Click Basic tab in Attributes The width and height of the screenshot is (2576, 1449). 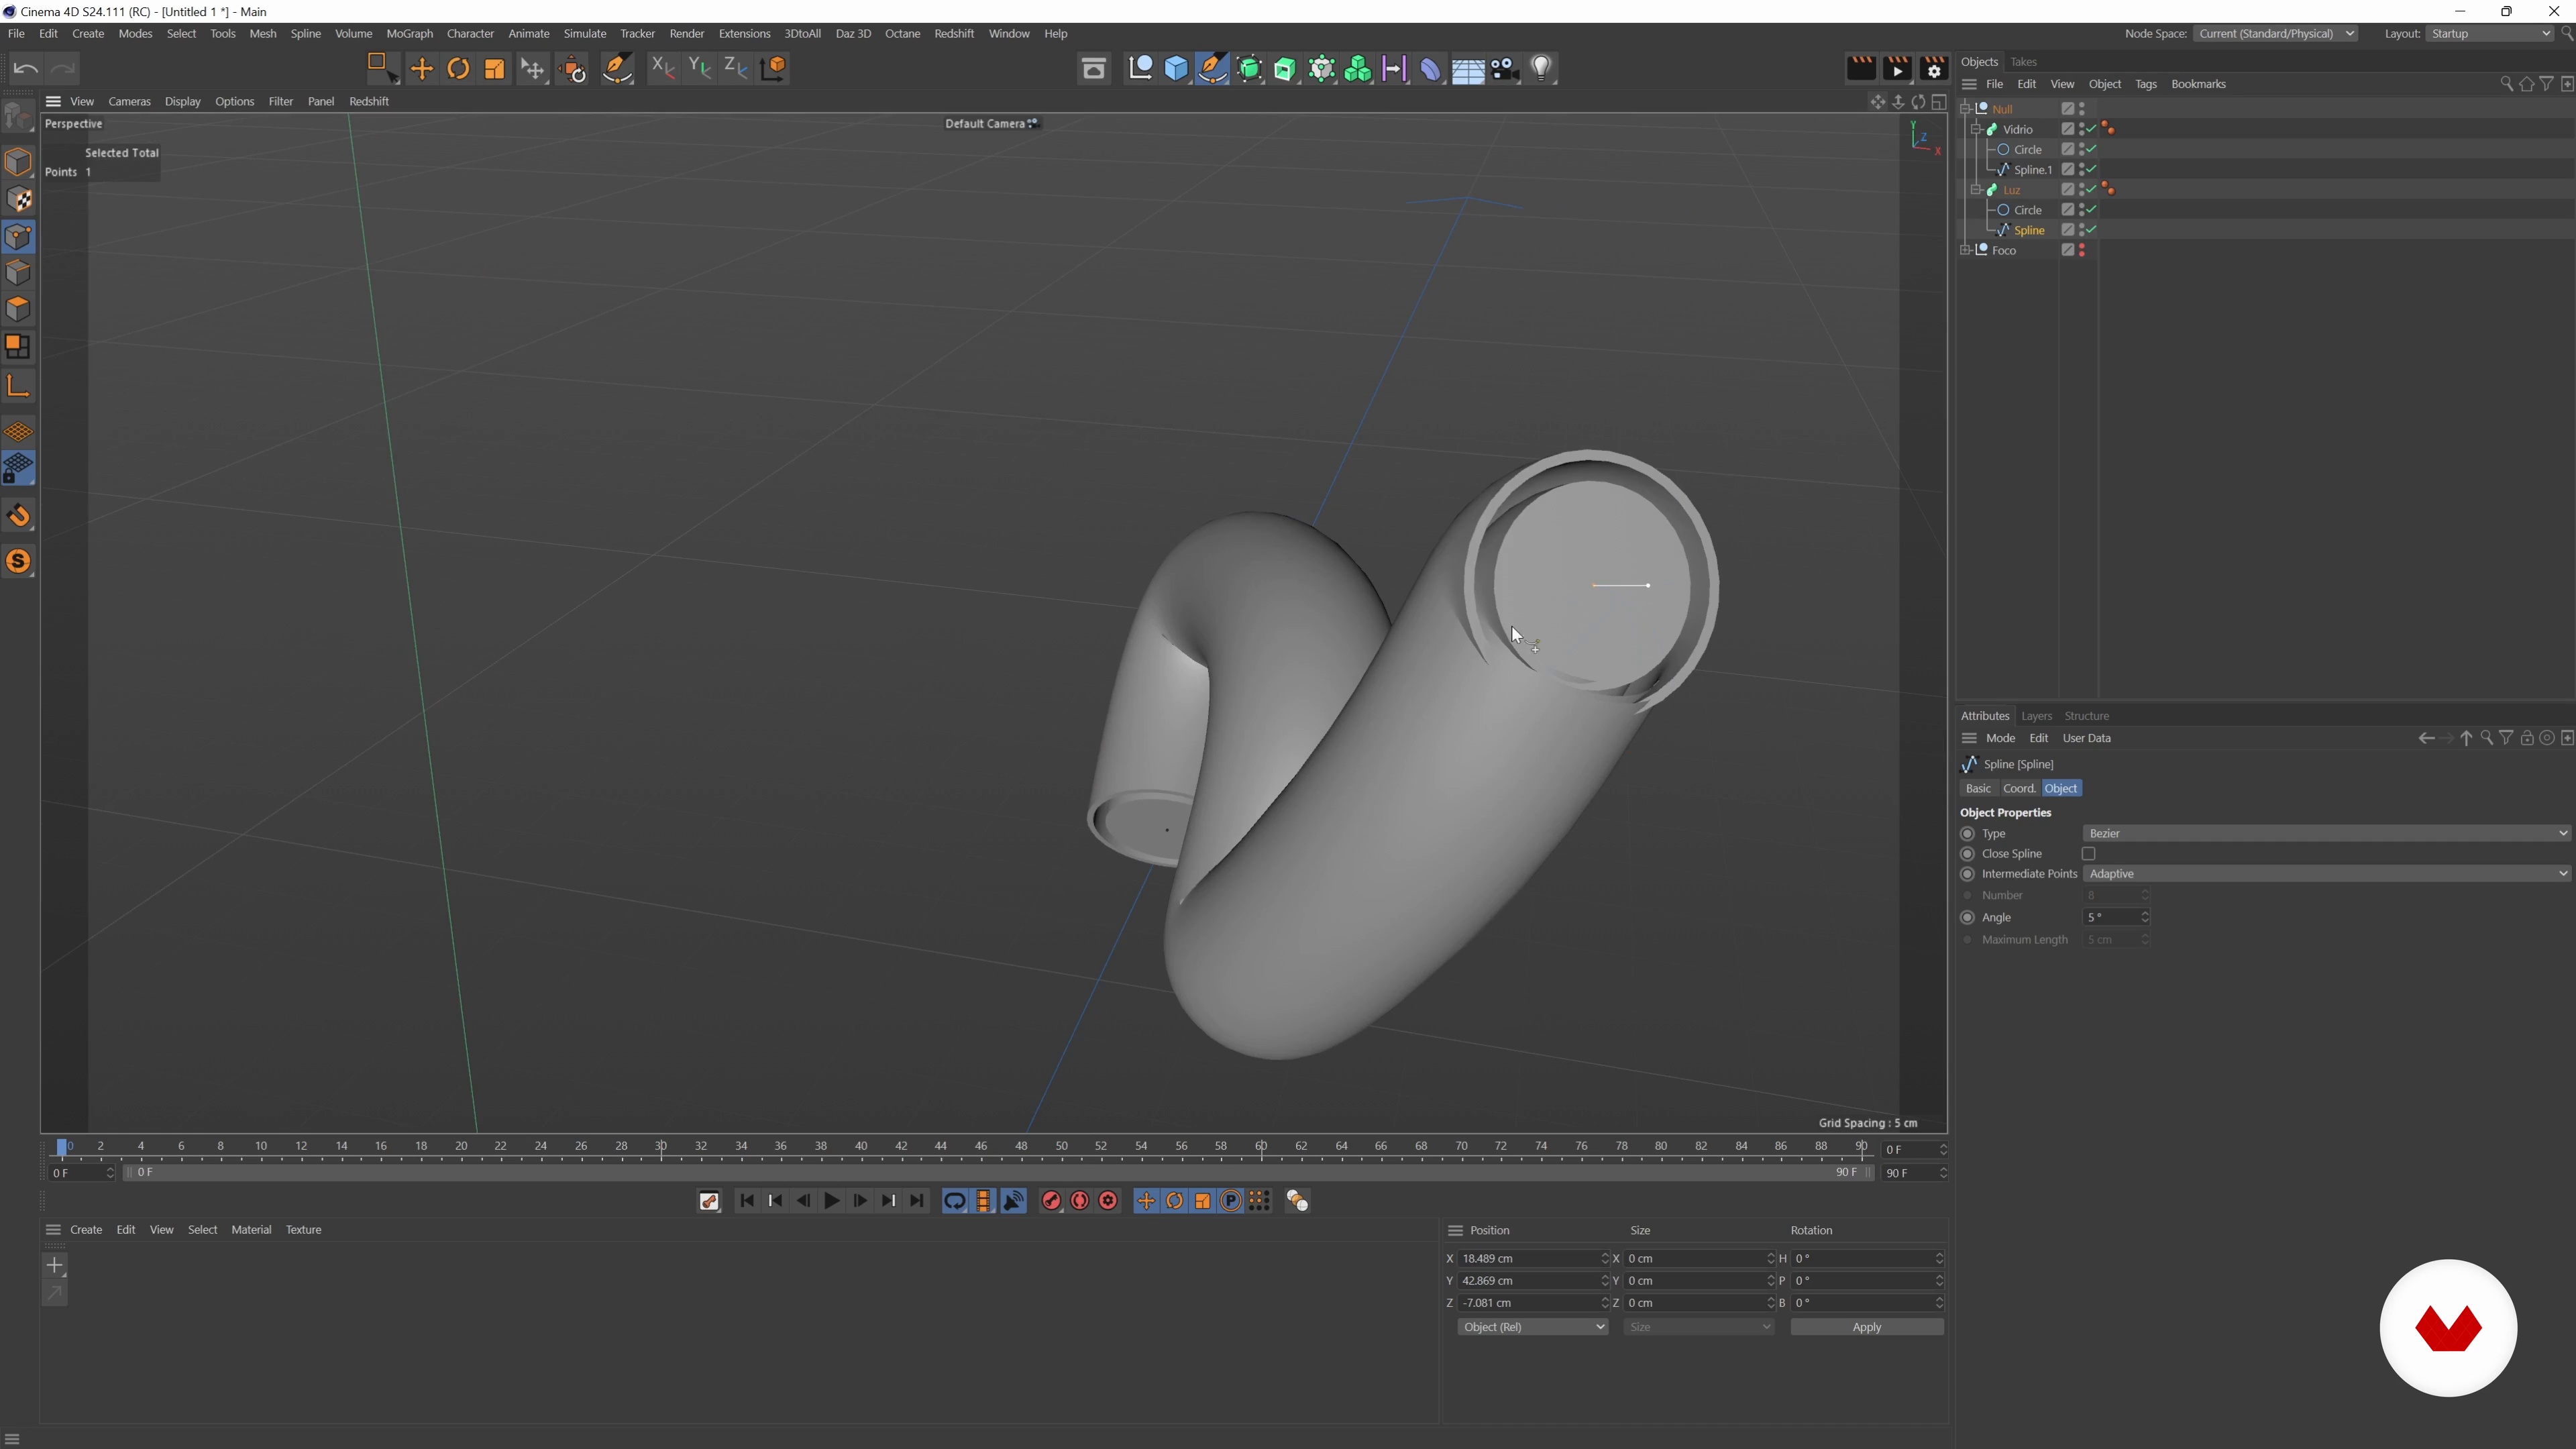[x=1978, y=789]
